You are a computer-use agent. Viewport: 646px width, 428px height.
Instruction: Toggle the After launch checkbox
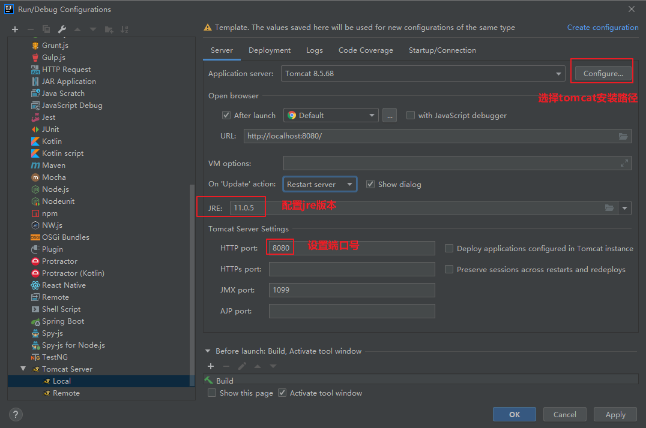click(226, 116)
